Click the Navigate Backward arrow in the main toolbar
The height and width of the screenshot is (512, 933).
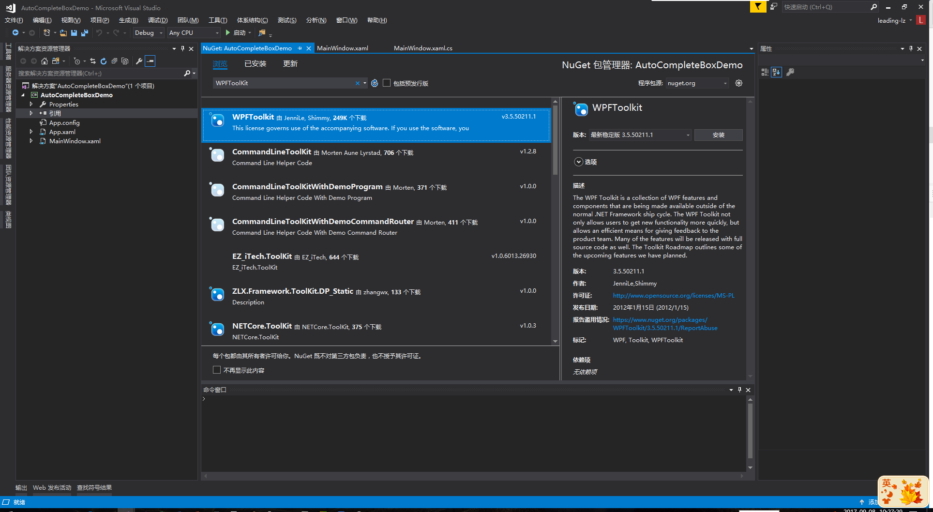pos(15,33)
